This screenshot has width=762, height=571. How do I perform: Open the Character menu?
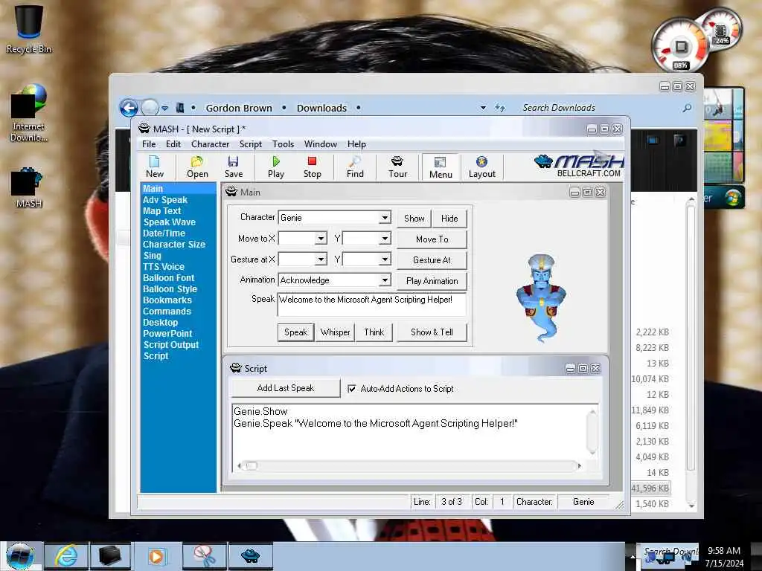click(210, 144)
